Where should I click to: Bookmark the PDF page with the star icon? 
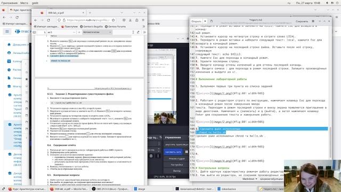tap(113, 20)
